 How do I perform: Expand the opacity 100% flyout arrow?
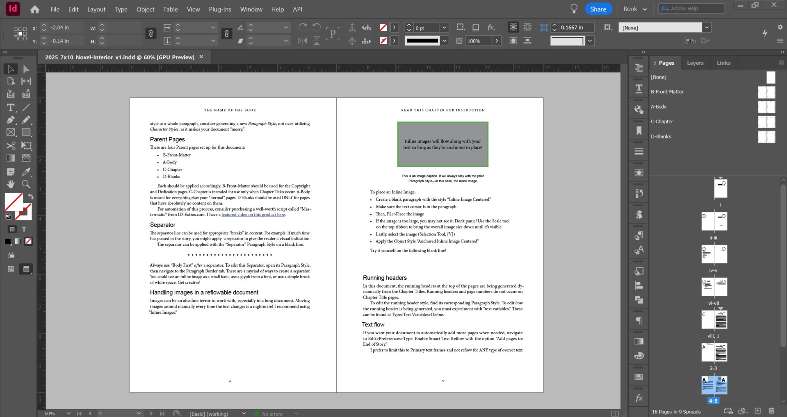pos(497,41)
